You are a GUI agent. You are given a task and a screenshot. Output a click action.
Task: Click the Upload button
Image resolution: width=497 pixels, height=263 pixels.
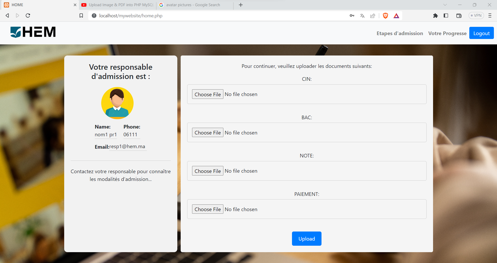point(306,238)
